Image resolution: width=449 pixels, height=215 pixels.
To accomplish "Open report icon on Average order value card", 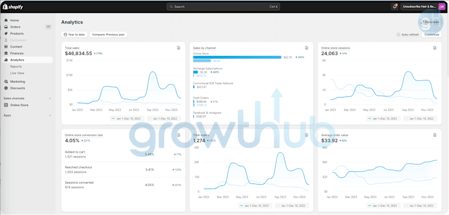I will tap(434, 135).
